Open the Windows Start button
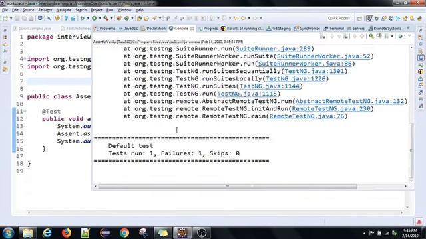This screenshot has height=239, width=426. tap(8, 233)
